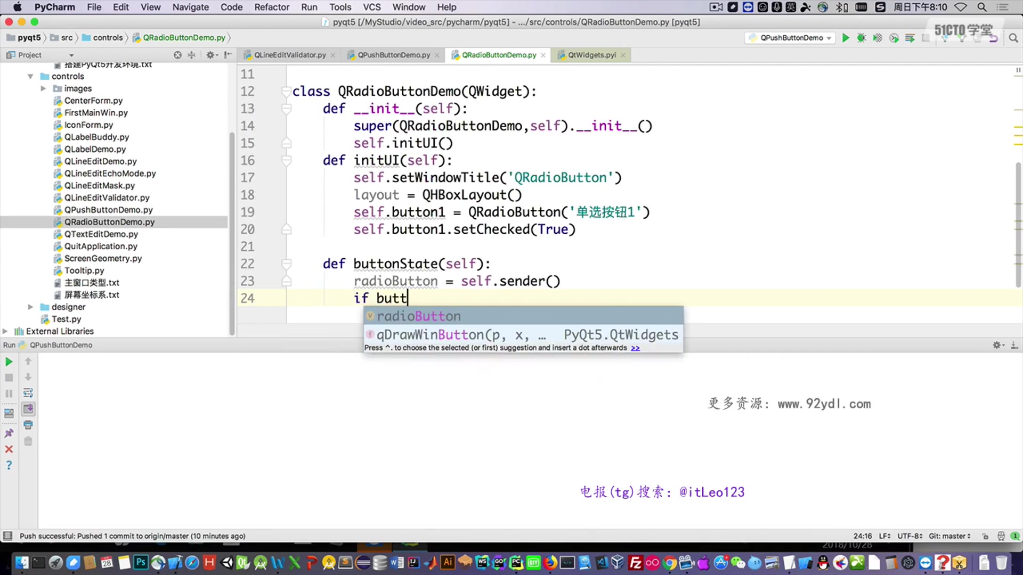
Task: Toggle scroll to end in Run console
Action: (x=28, y=409)
